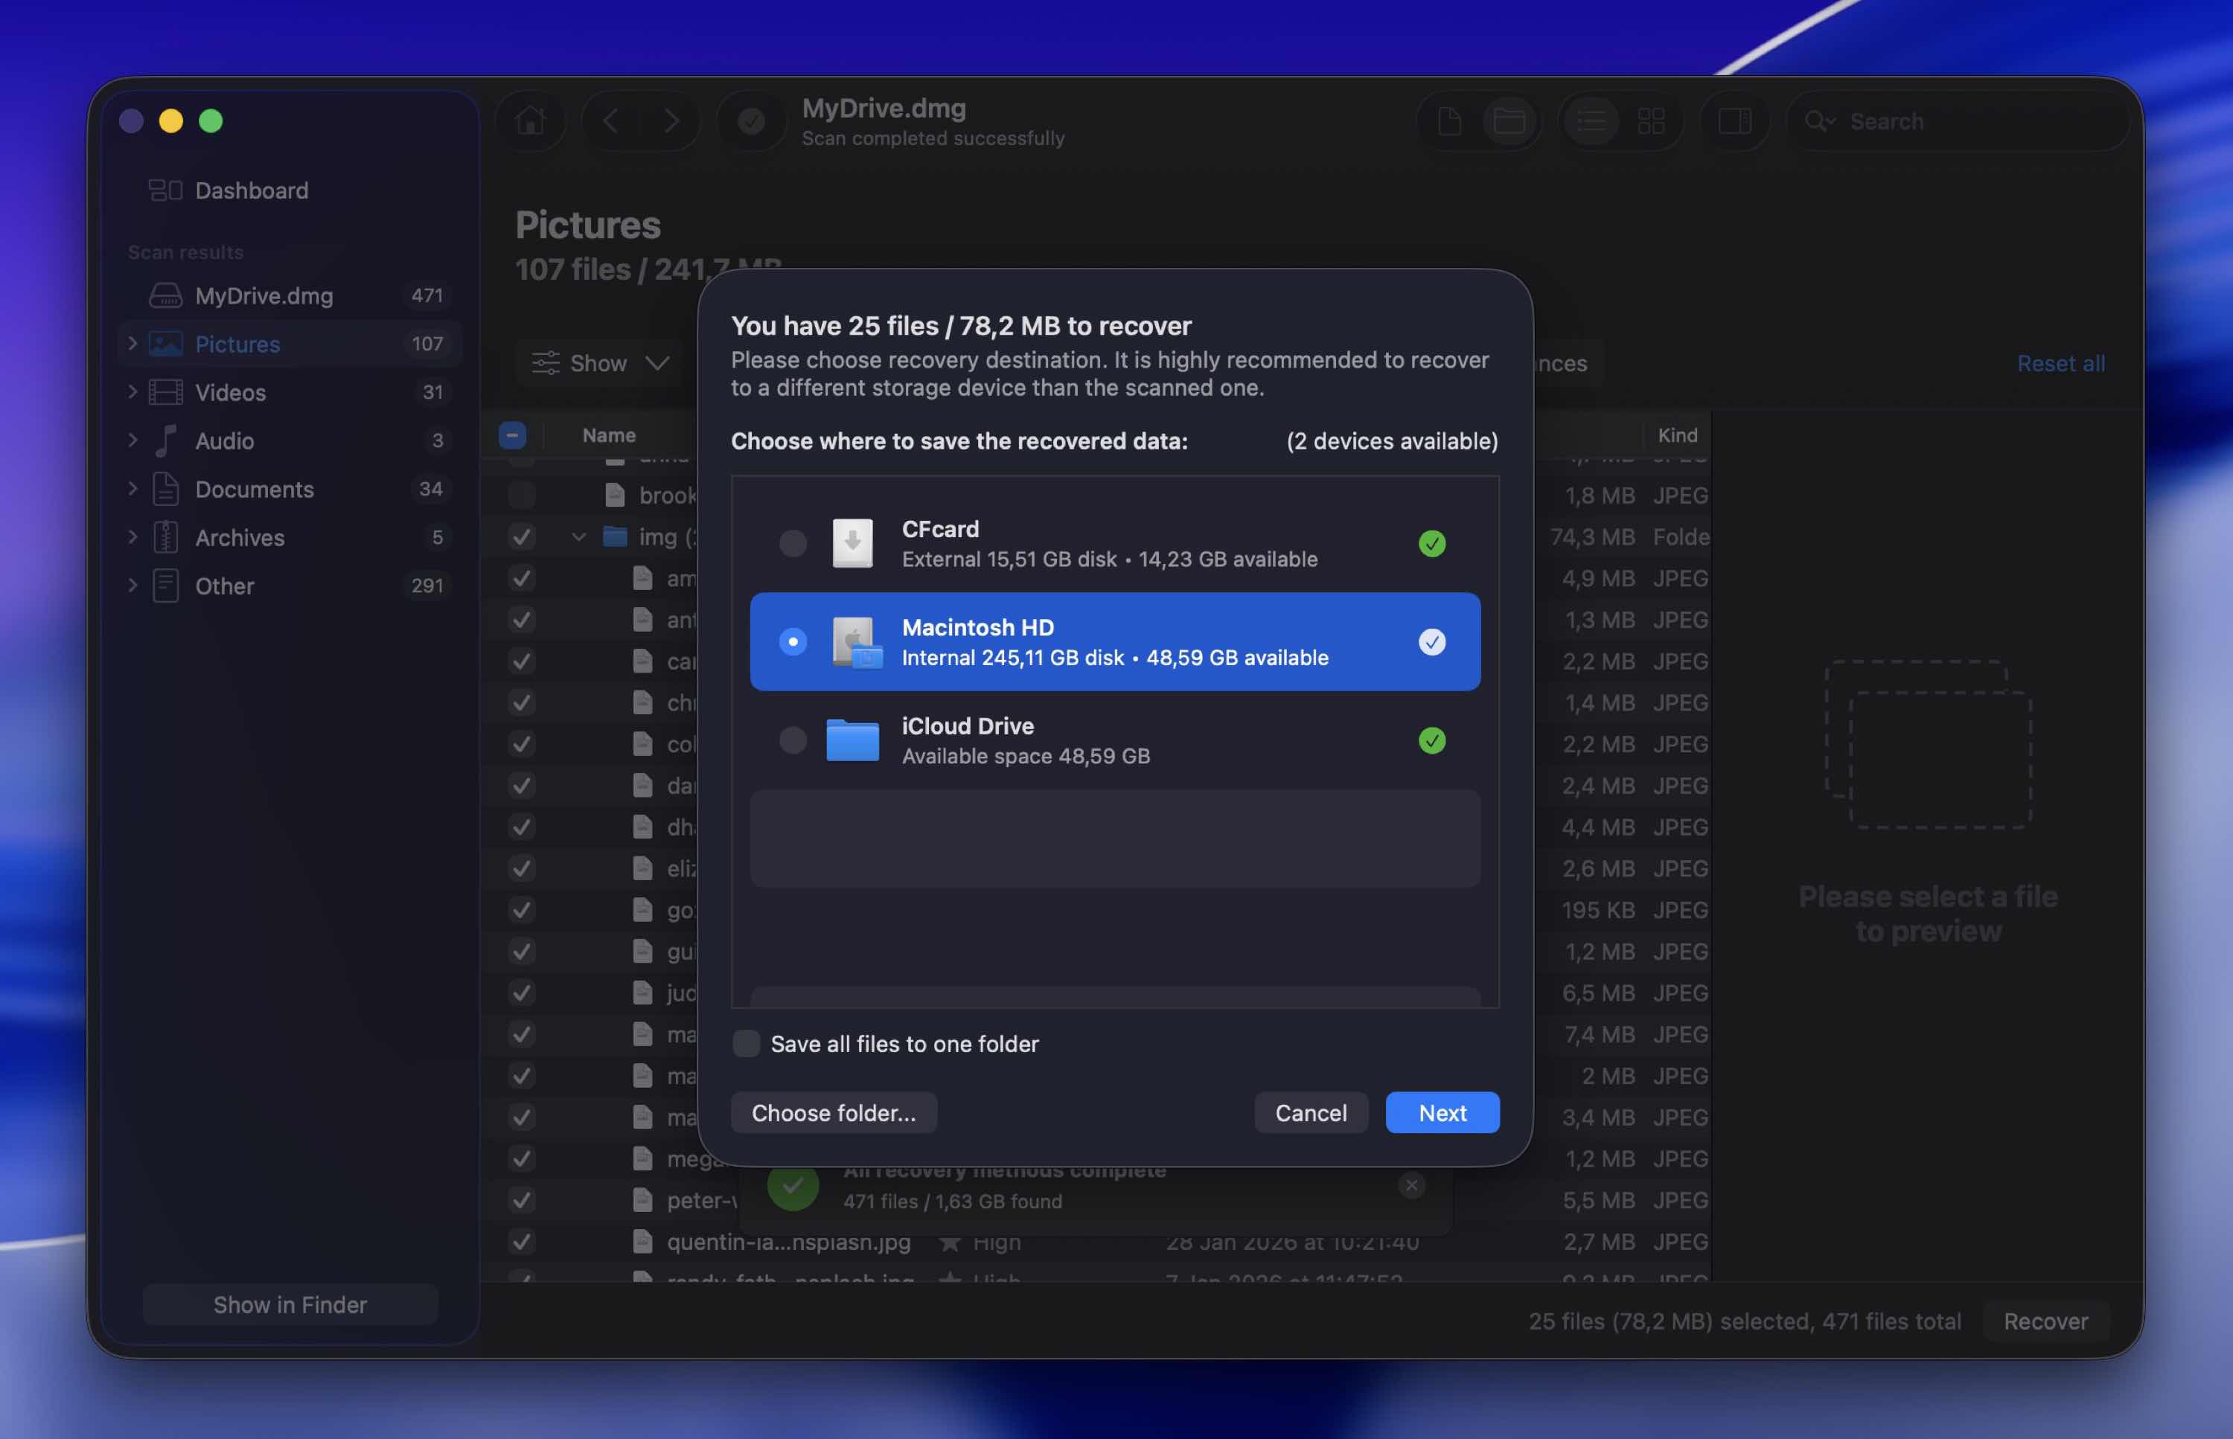Check the box for the brook file row
This screenshot has width=2233, height=1439.
point(522,496)
